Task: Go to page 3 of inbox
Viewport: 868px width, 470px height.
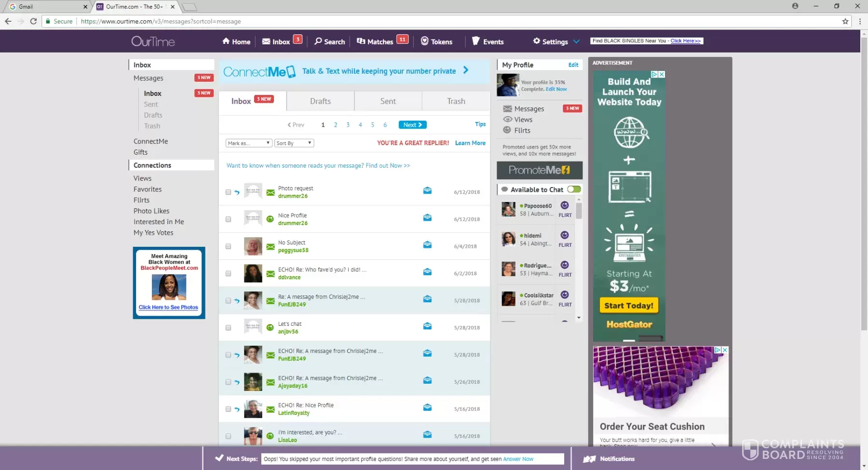Action: click(348, 125)
